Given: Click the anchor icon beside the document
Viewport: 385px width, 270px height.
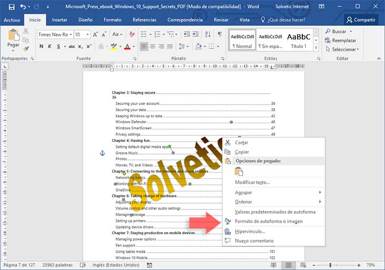Looking at the screenshot, I should coord(102,153).
